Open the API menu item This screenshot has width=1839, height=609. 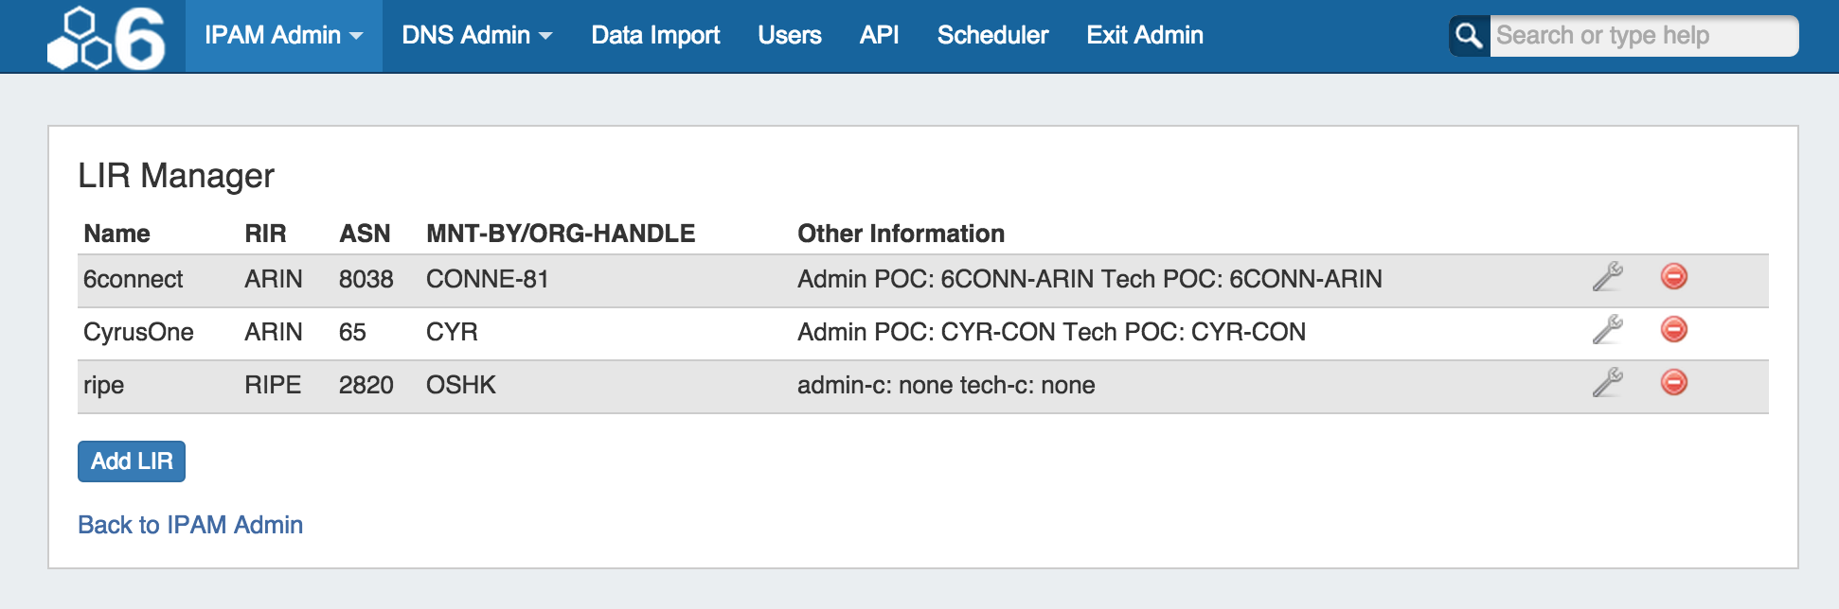[879, 36]
